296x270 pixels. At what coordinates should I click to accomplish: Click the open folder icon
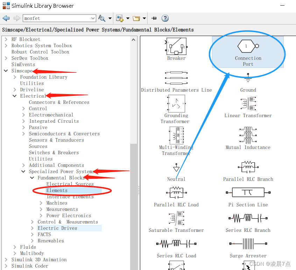(136, 18)
